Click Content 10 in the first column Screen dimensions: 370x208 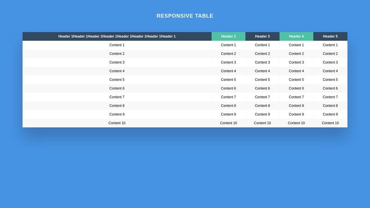coord(117,123)
